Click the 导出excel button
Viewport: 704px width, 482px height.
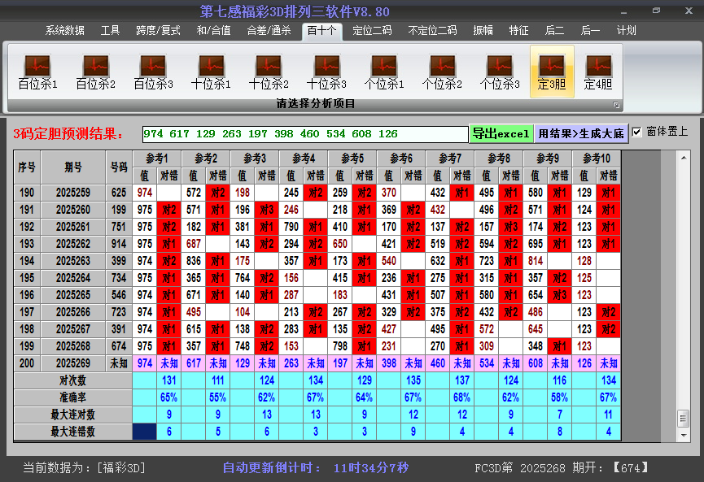coord(502,132)
